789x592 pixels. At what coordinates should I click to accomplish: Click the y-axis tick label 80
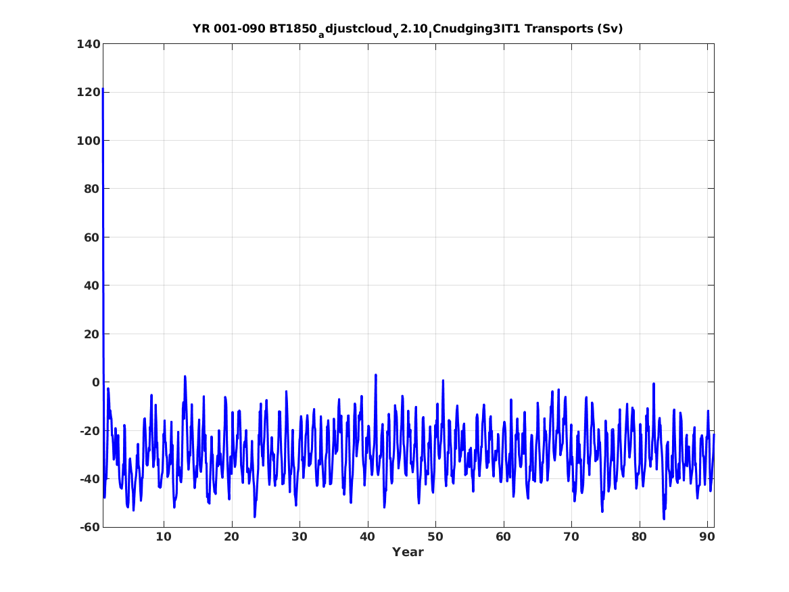tap(91, 189)
